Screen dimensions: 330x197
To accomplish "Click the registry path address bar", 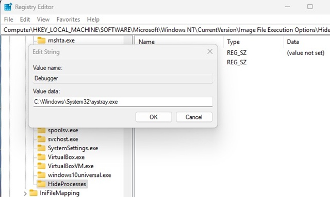I will click(166, 30).
